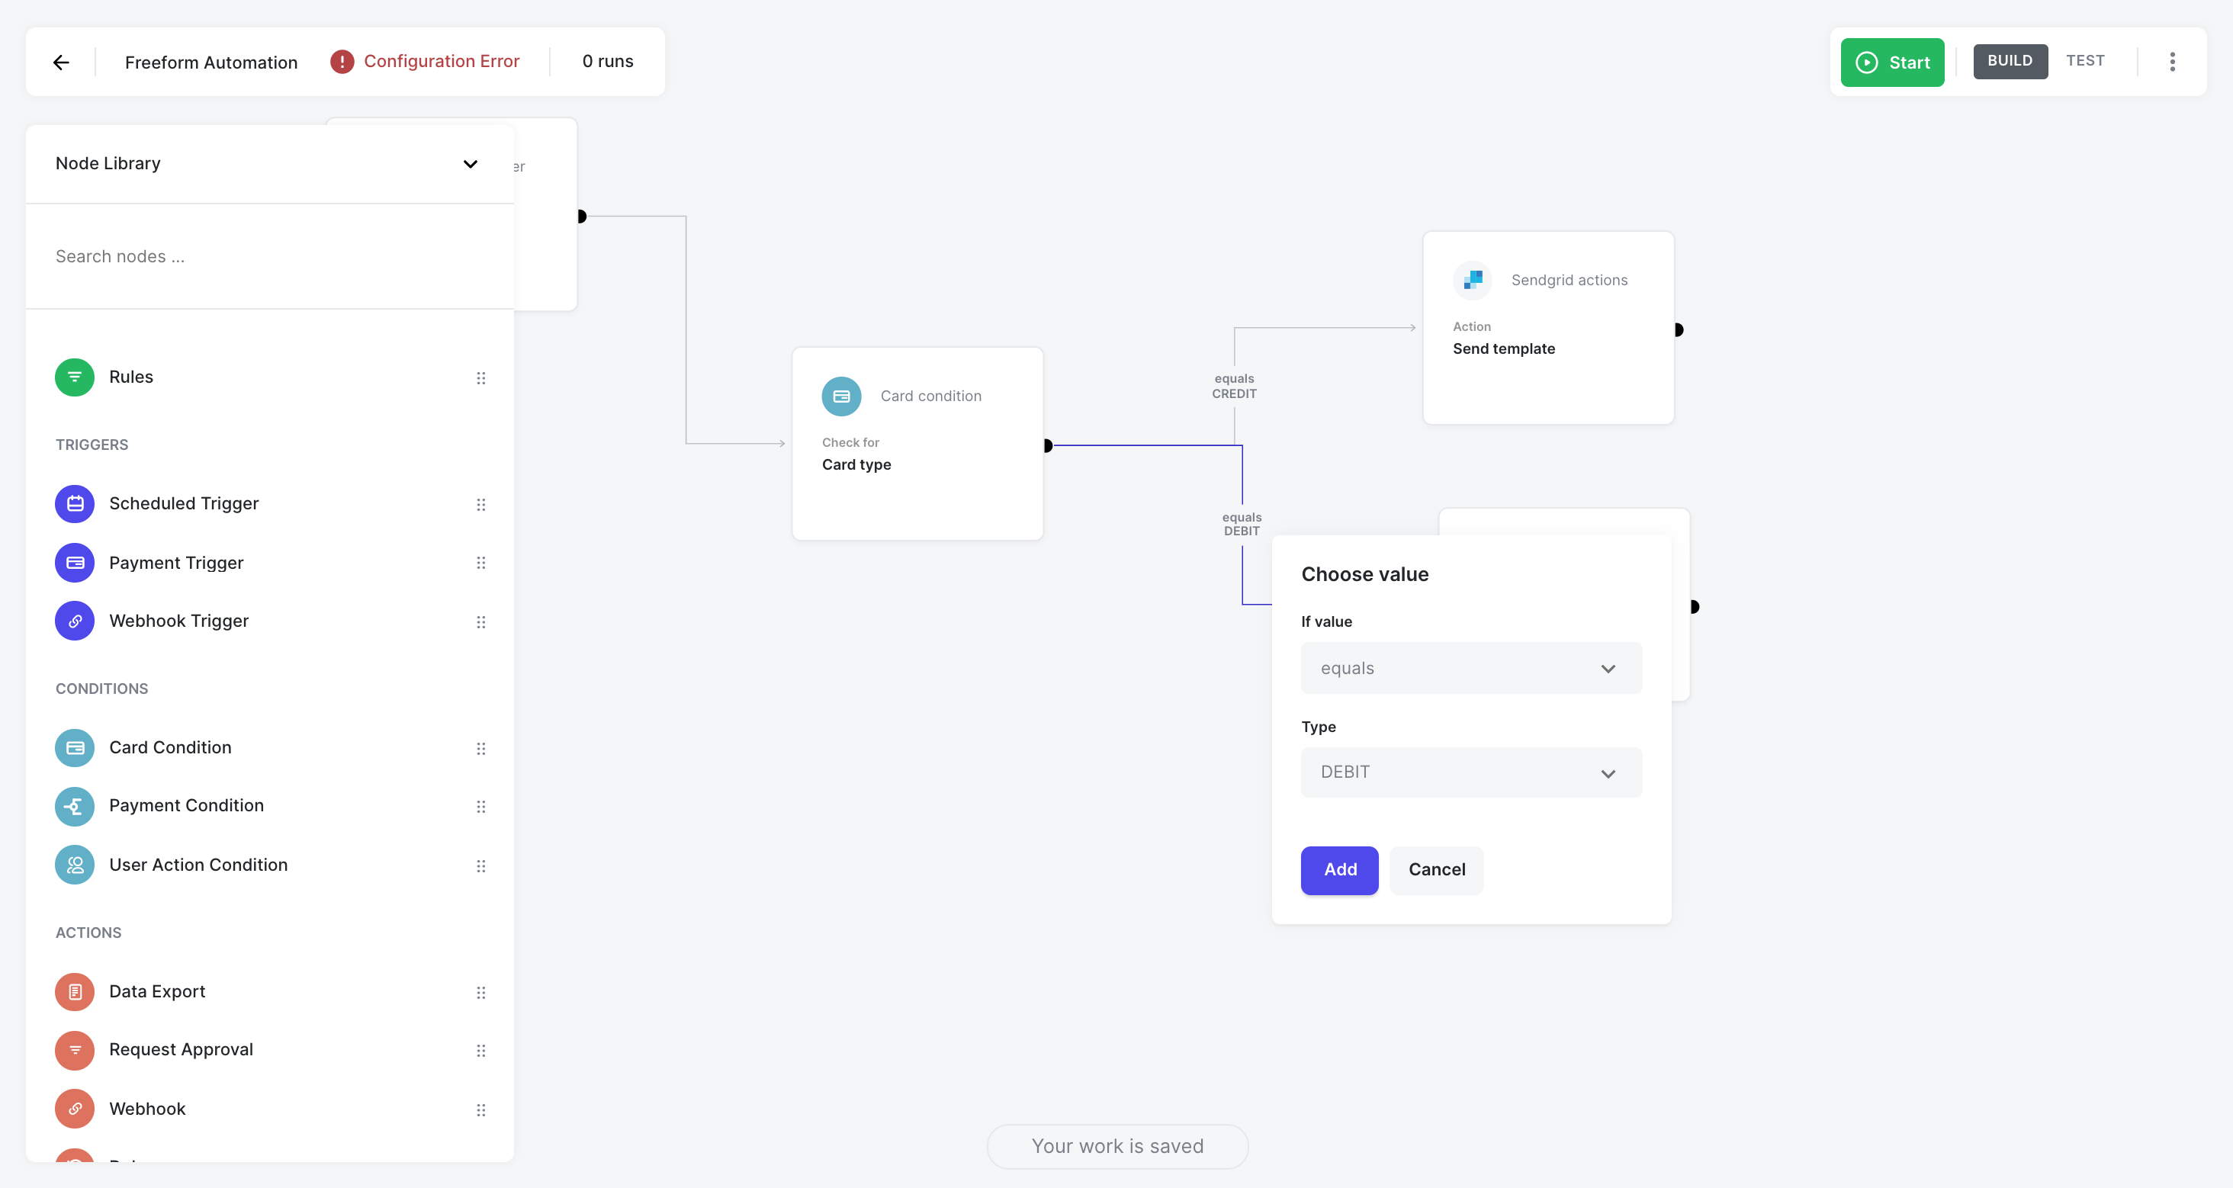
Task: Click the Rules drag handle
Action: tap(481, 377)
